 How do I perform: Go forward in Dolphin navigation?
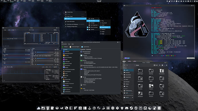(x=127, y=65)
